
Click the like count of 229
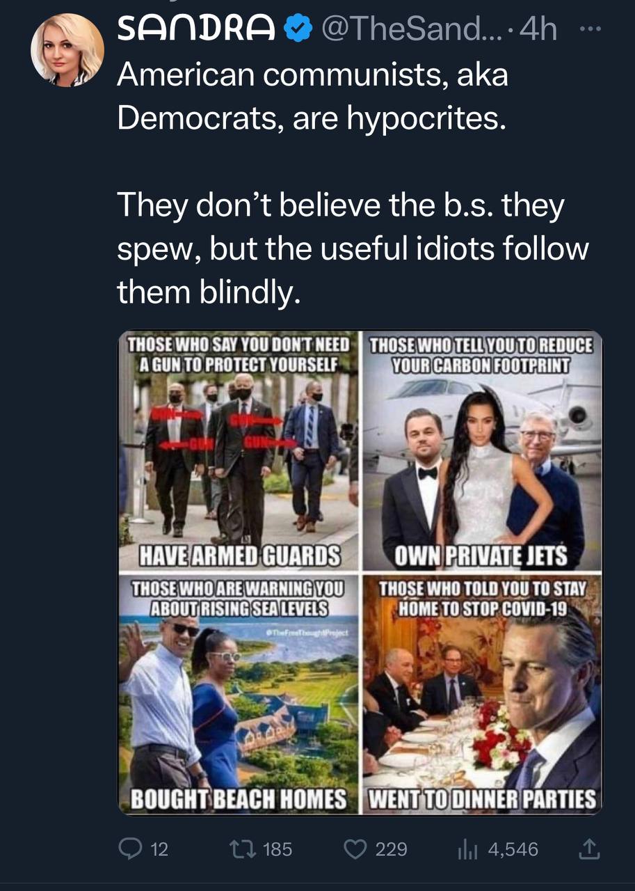point(392,849)
